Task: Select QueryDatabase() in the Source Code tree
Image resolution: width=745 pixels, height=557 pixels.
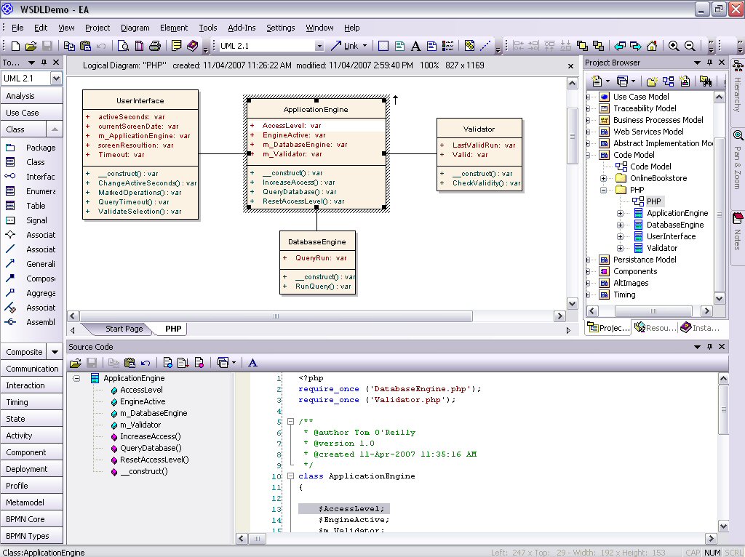Action: (x=151, y=448)
